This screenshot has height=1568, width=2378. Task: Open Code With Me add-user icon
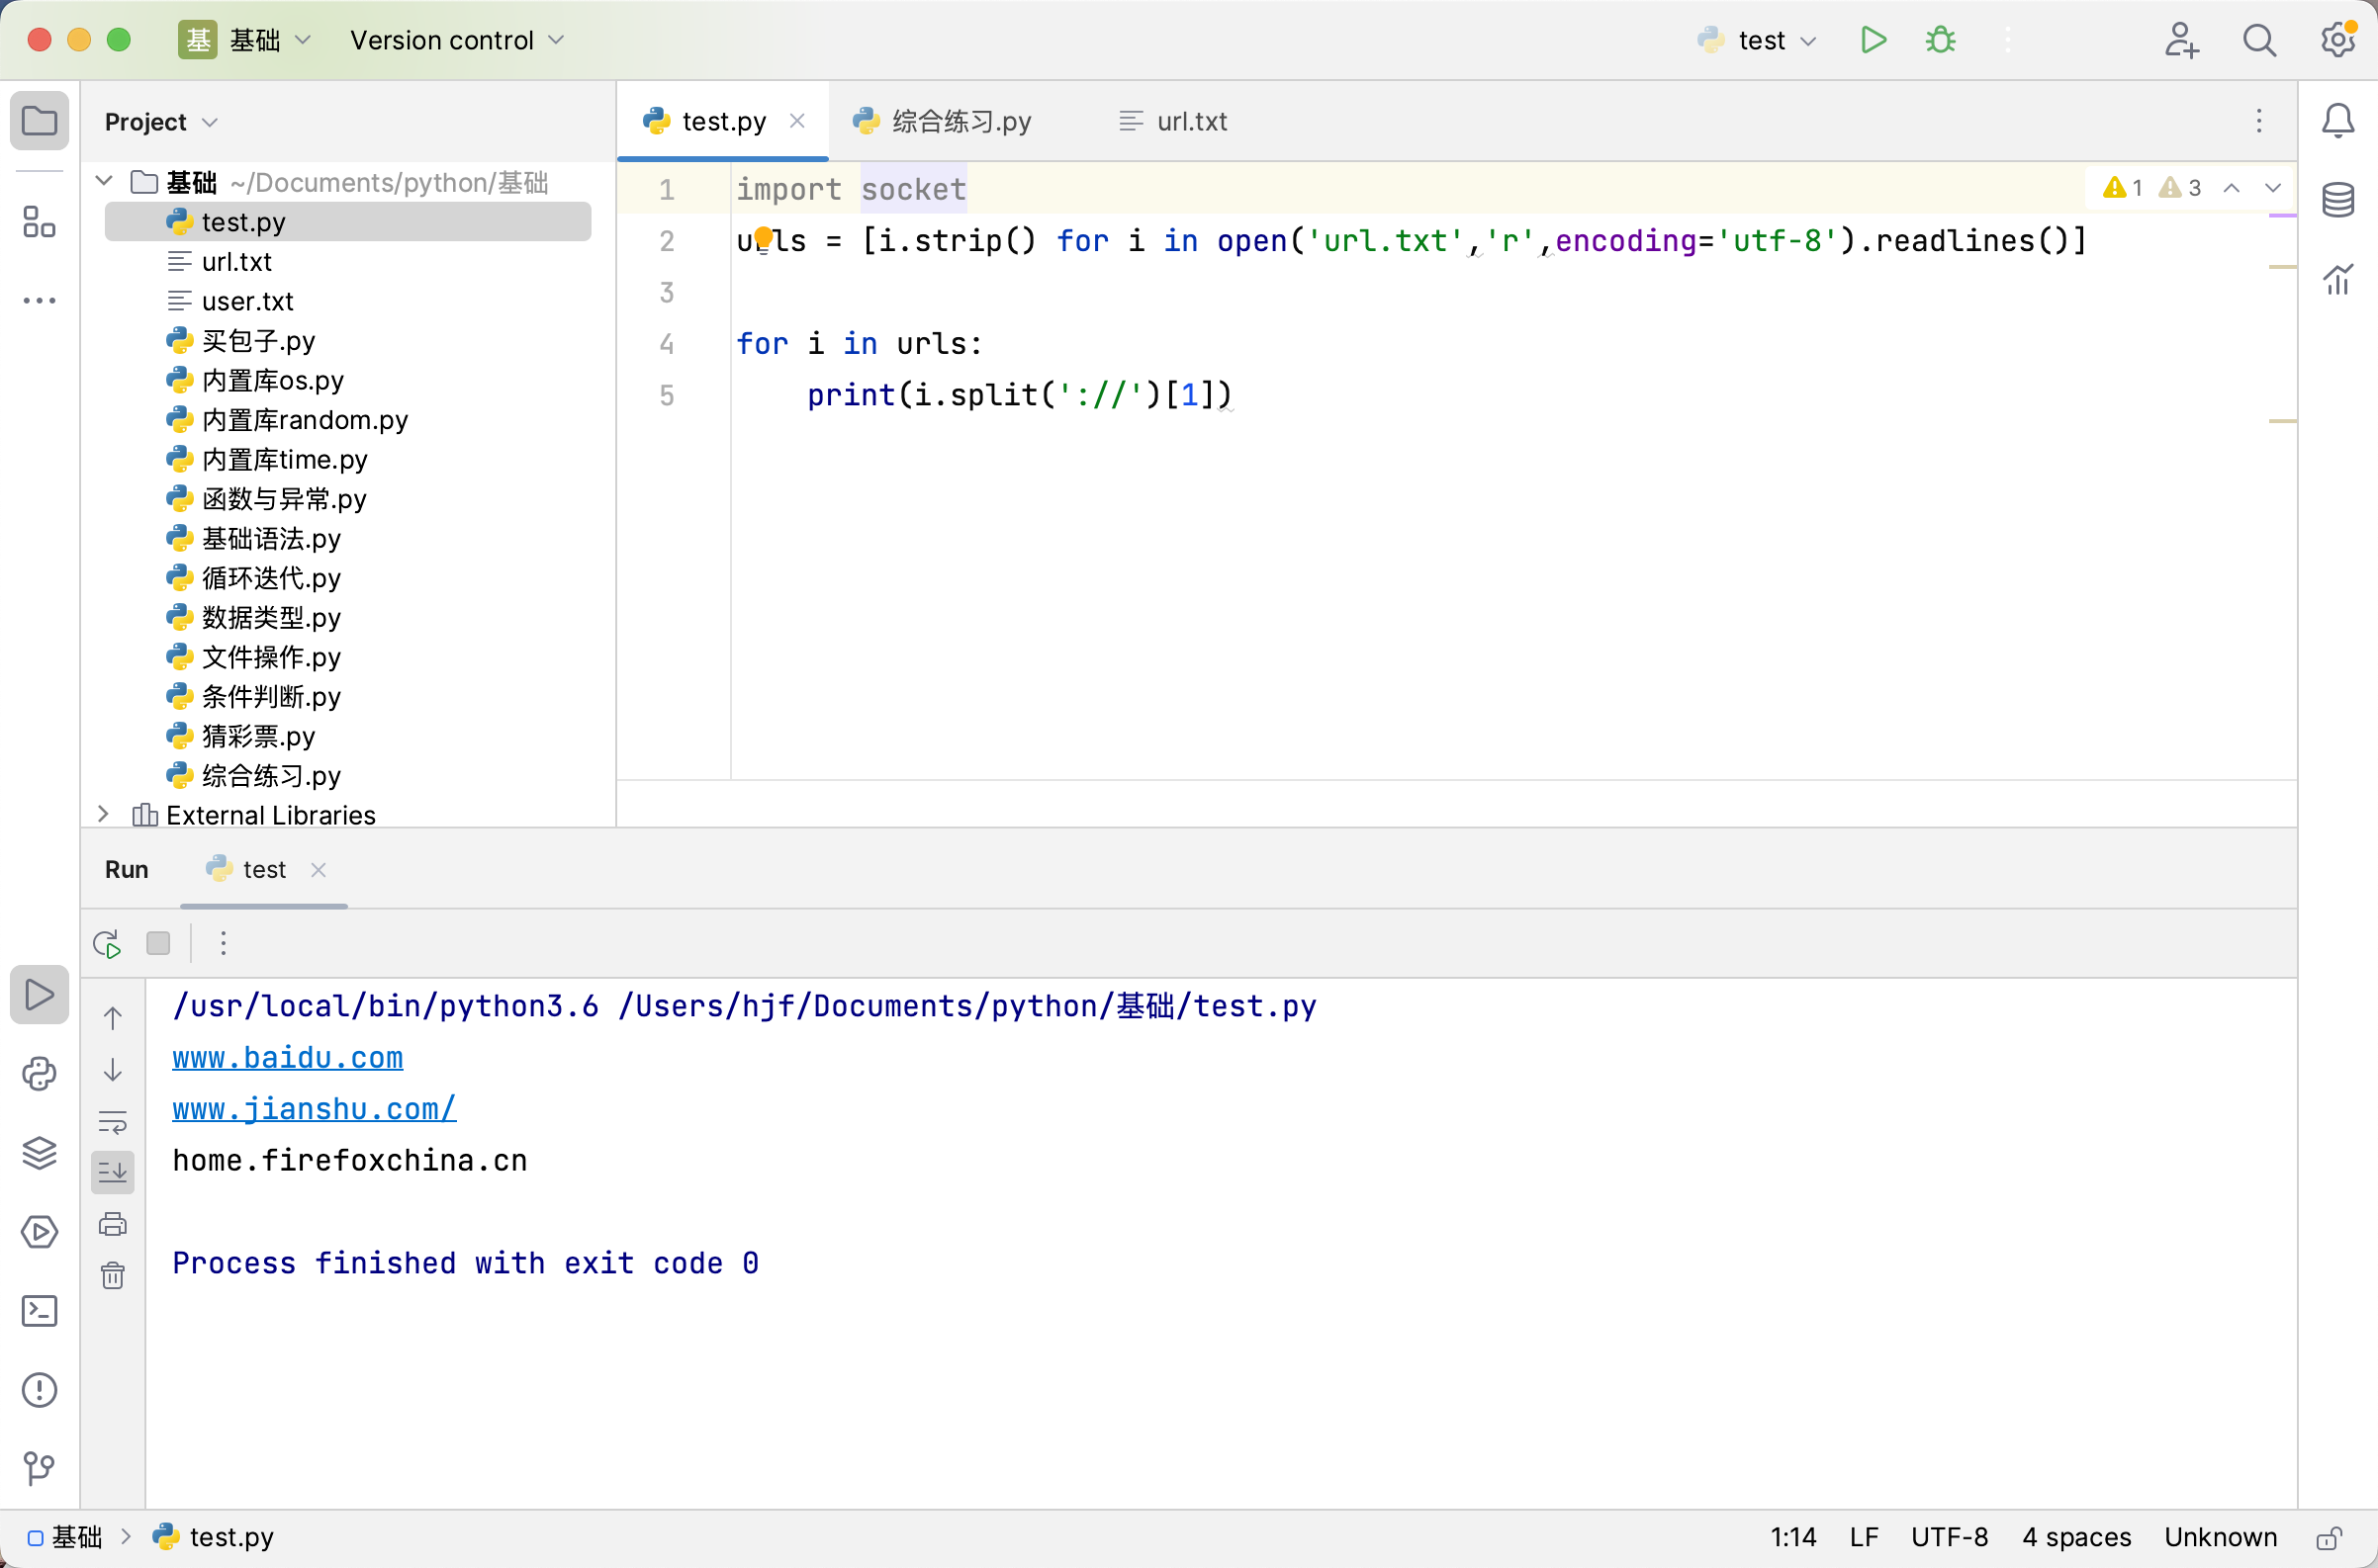2181,40
